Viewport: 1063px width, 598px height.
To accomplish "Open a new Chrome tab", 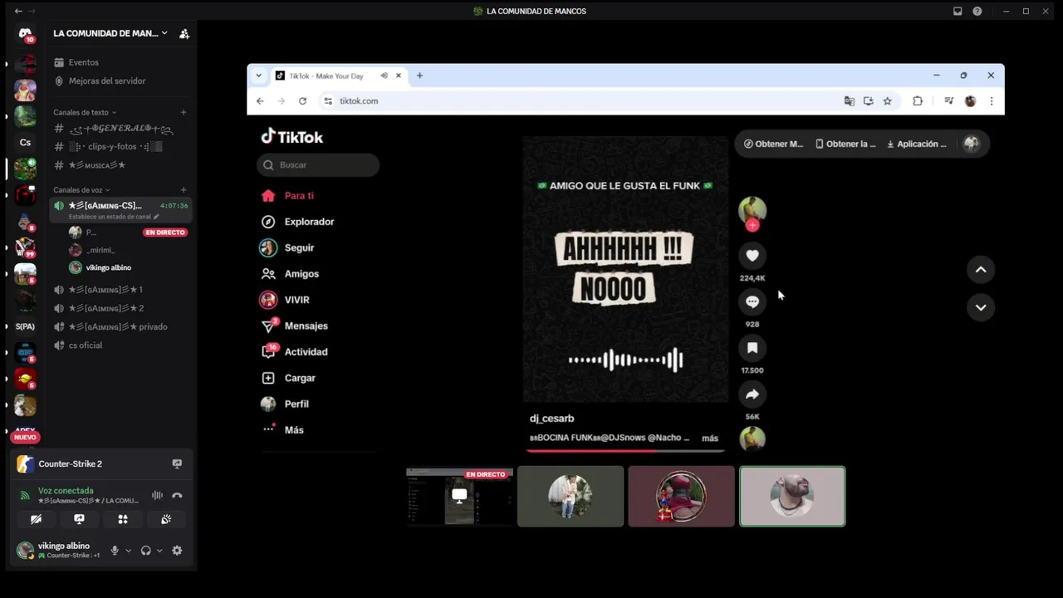I will [x=419, y=76].
